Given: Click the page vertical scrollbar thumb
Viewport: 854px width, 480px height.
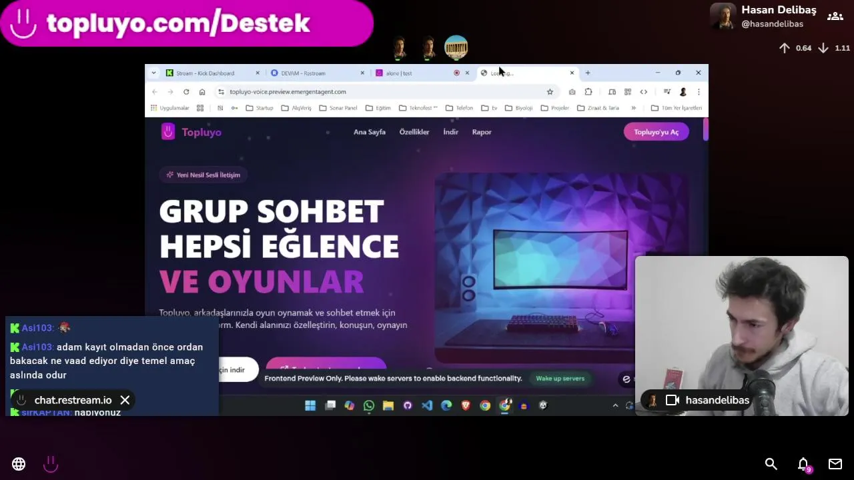Looking at the screenshot, I should click(705, 129).
